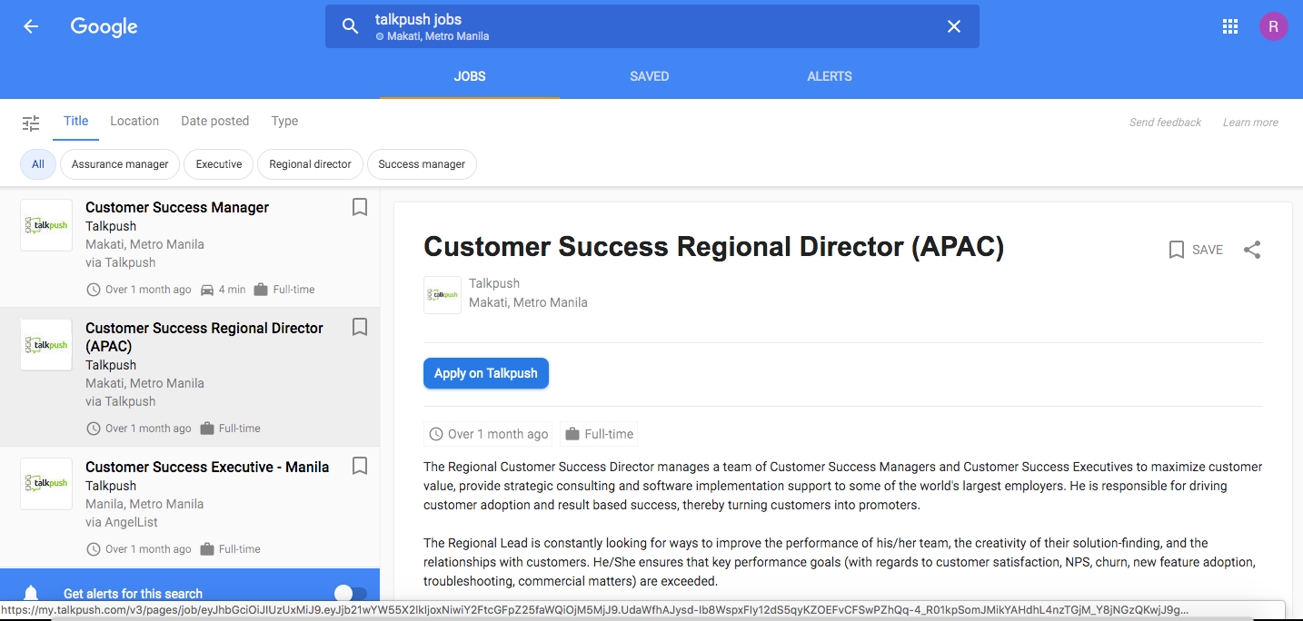Select the All title chip
Screen dimensions: 1303x621
point(38,164)
